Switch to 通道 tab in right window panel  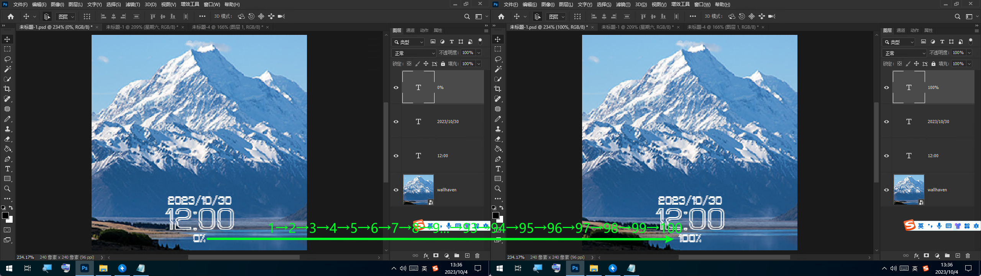[901, 30]
